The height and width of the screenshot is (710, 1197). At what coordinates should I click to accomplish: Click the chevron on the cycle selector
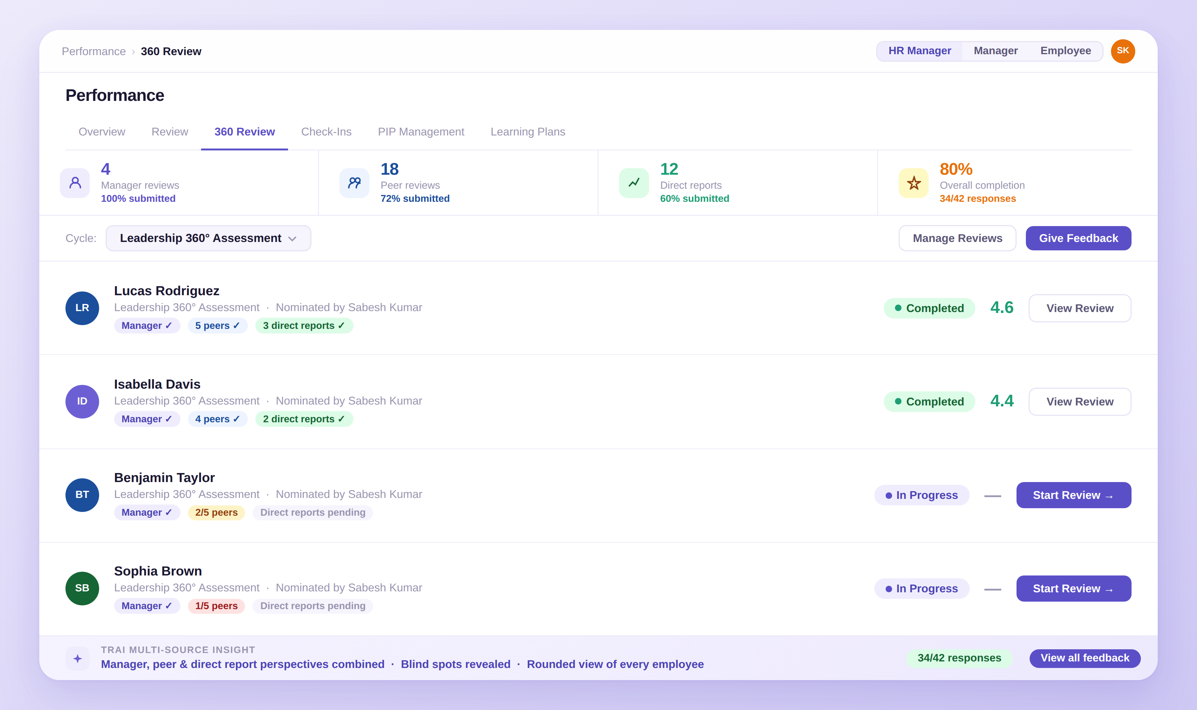point(292,239)
